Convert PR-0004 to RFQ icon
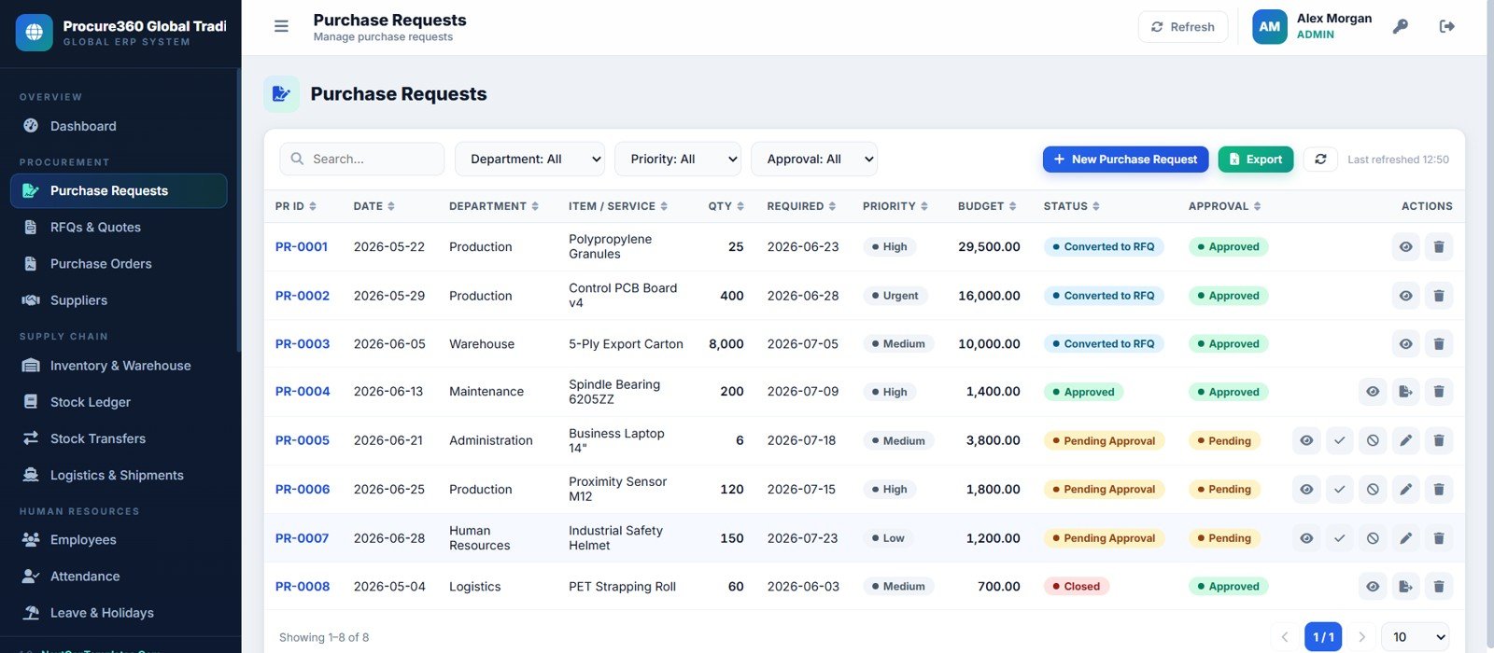This screenshot has width=1494, height=653. [x=1405, y=392]
